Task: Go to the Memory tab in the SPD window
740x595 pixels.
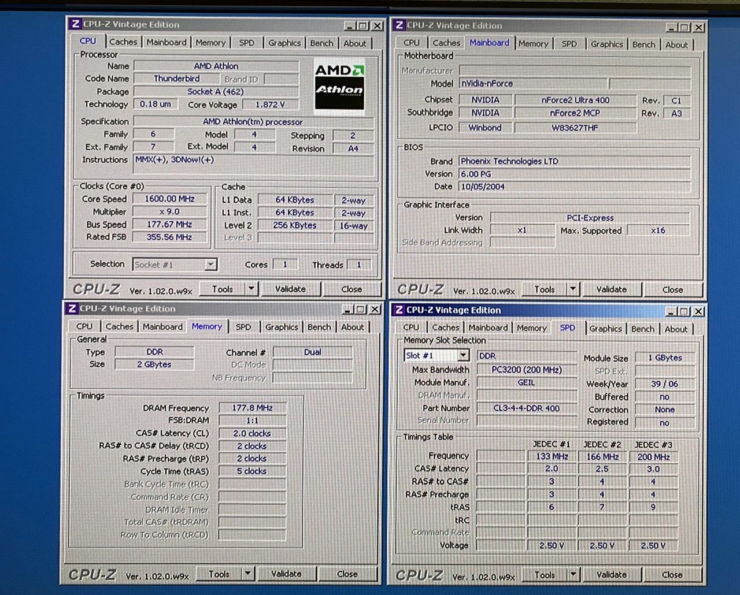Action: tap(532, 328)
